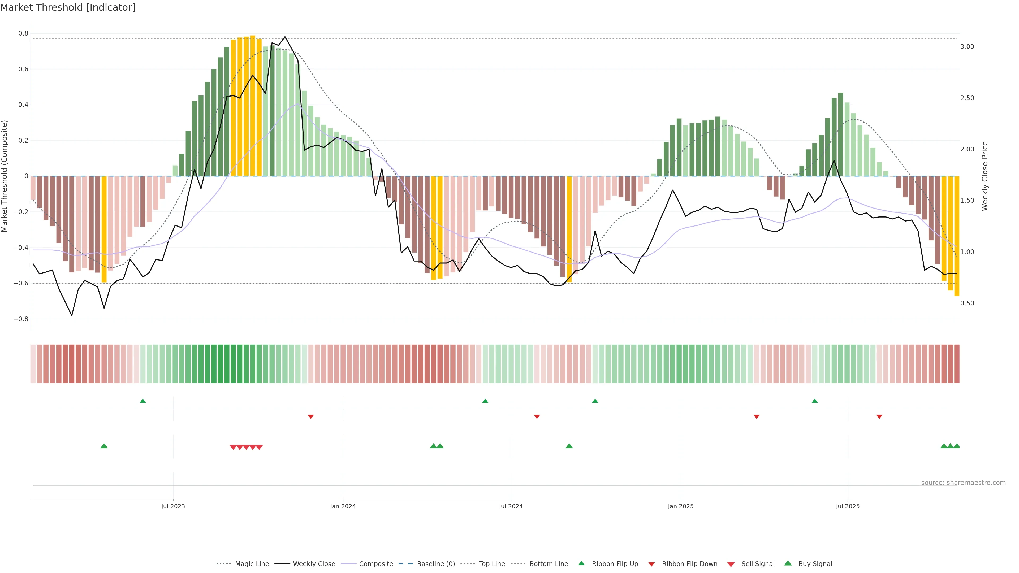Click the Buy Signal legend icon
Image resolution: width=1019 pixels, height=573 pixels.
(x=788, y=563)
